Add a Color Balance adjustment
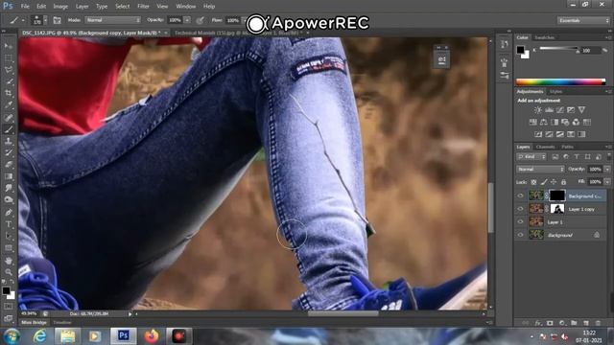Image resolution: width=614 pixels, height=345 pixels. (544, 122)
